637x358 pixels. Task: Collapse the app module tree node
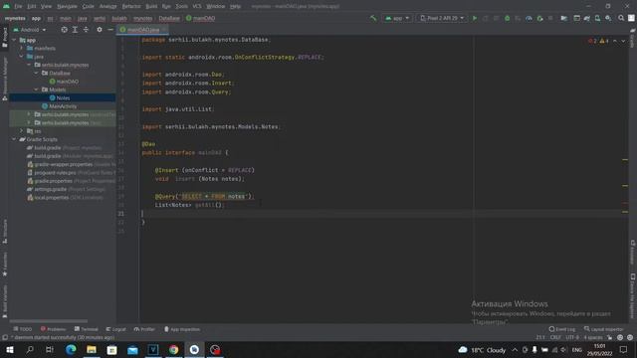tap(14, 40)
